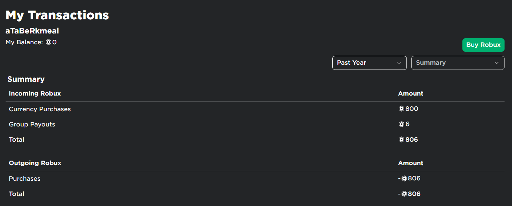Viewport: 512px width, 206px height.
Task: Select the Purchases row under Outgoing Robux
Action: pyautogui.click(x=255, y=178)
